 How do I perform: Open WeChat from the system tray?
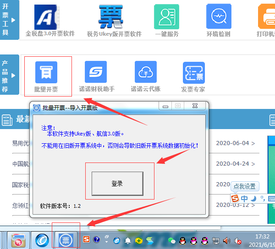[x=172, y=241]
